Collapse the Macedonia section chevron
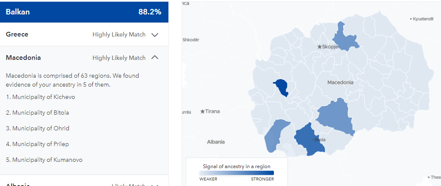Viewport: 441px width, 186px height. [155, 58]
